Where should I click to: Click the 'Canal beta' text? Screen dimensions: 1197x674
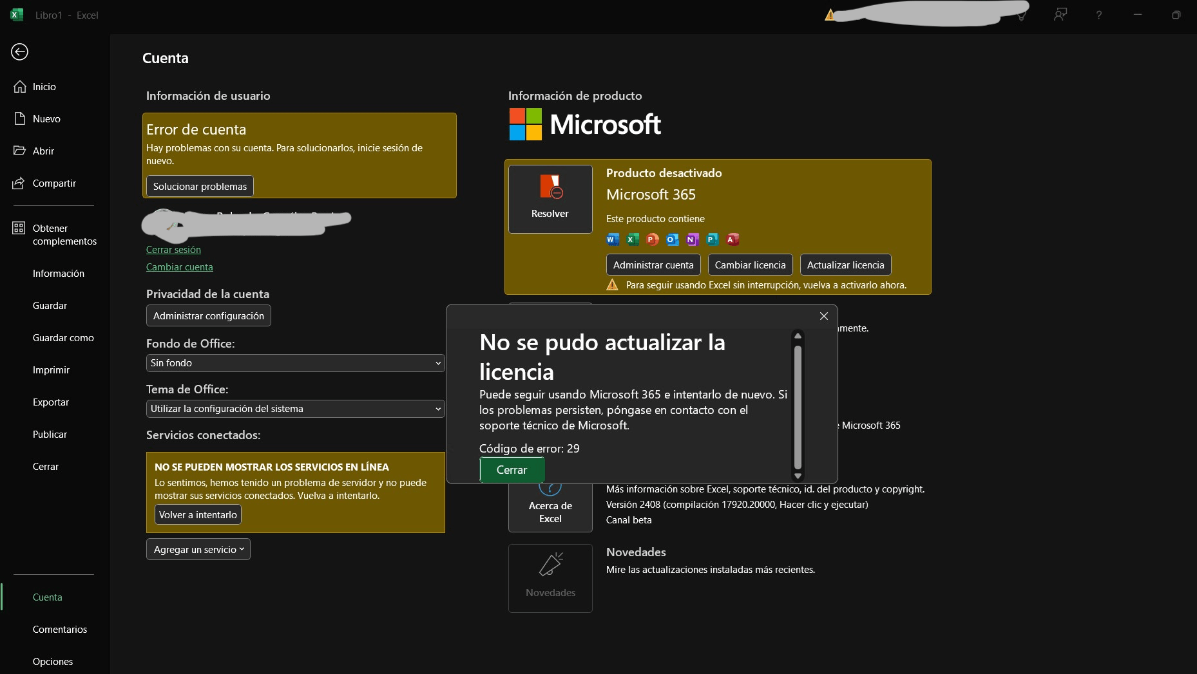tap(629, 520)
